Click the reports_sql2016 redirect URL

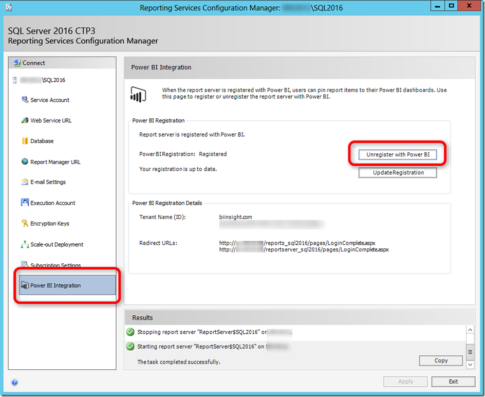(x=297, y=243)
